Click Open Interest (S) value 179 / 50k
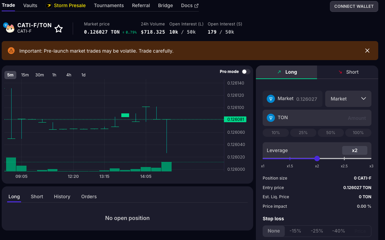 coord(221,32)
